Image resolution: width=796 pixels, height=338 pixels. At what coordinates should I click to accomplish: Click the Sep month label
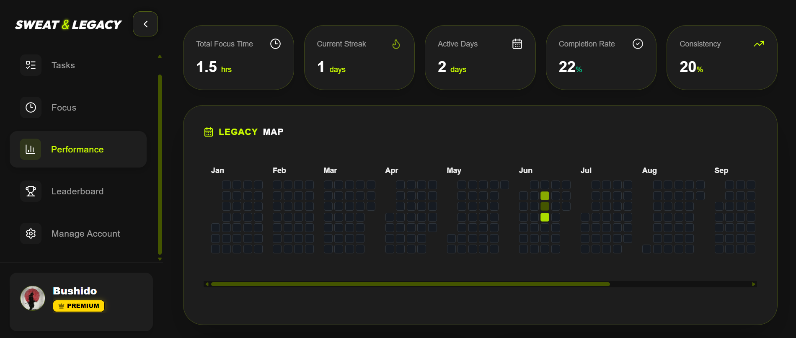(x=721, y=170)
